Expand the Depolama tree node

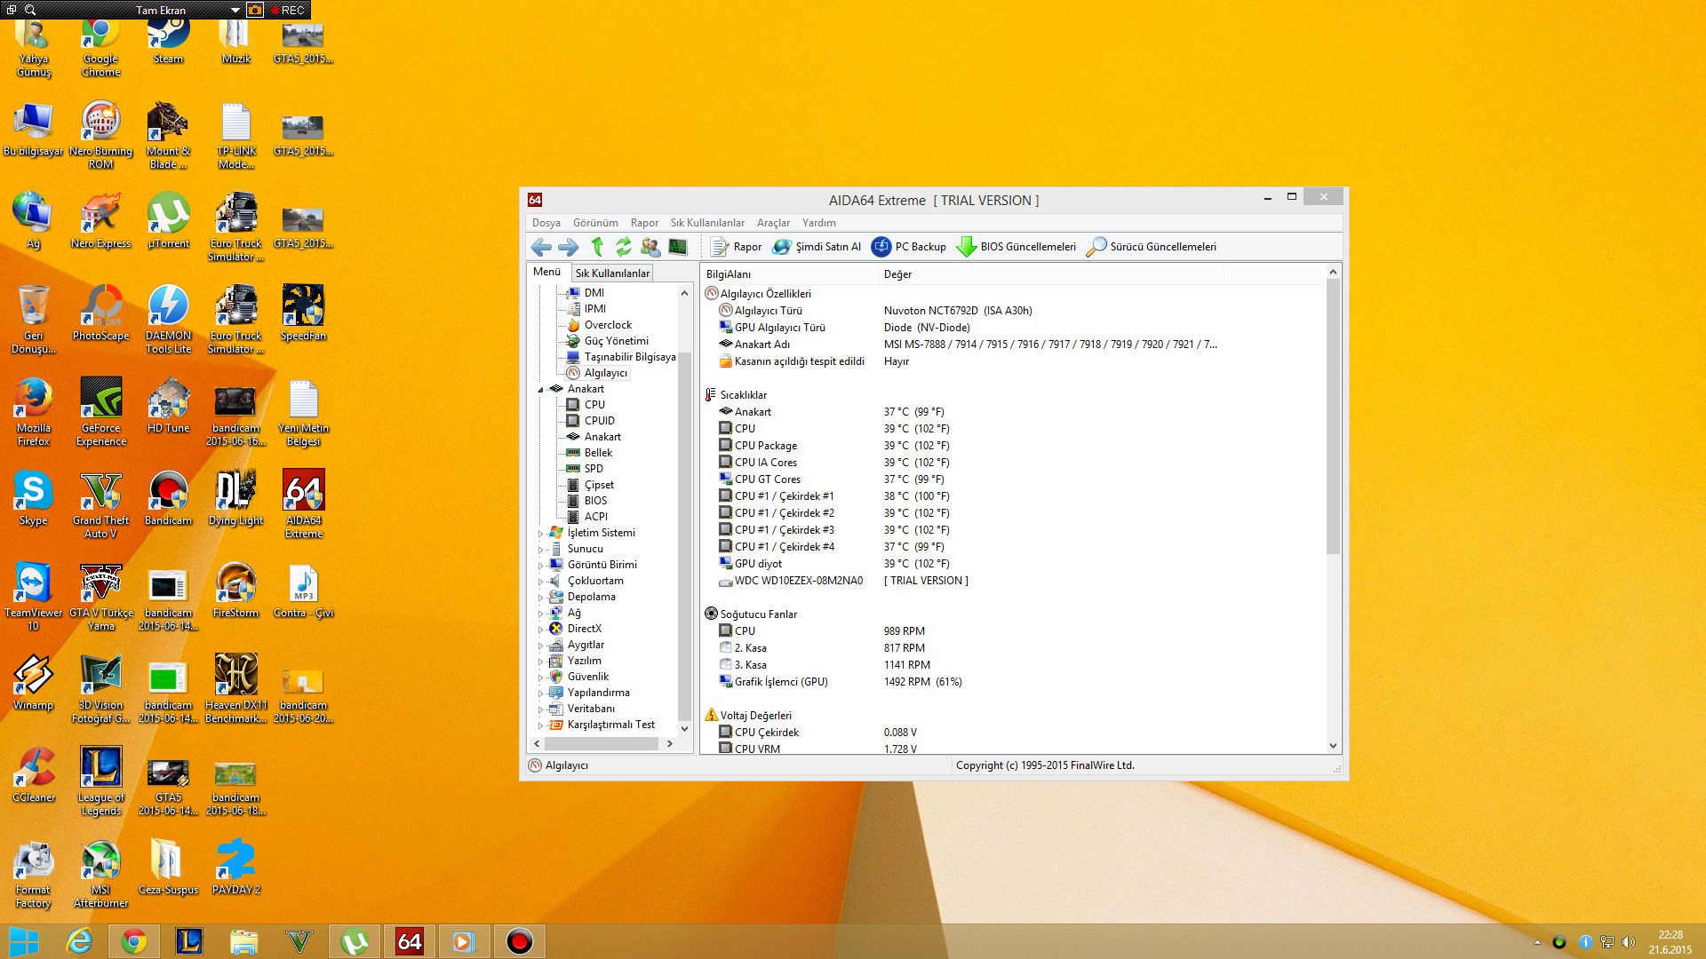click(540, 598)
